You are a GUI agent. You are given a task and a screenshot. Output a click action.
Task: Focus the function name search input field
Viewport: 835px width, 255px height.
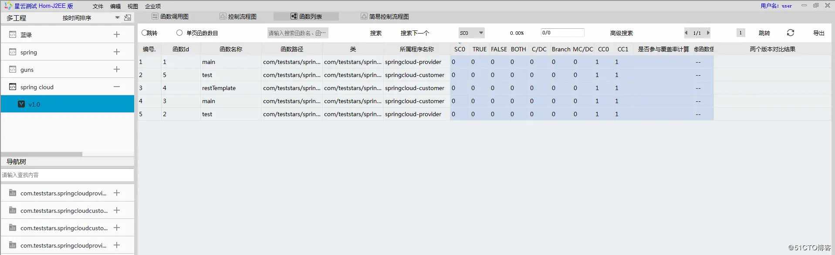coord(297,33)
